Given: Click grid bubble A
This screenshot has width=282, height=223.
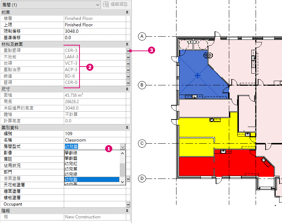Looking at the screenshot, I should (x=142, y=36).
